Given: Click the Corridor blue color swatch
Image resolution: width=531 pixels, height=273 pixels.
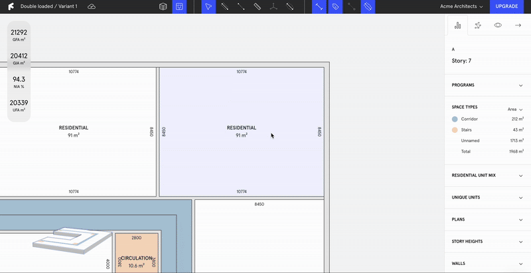Looking at the screenshot, I should coord(455,119).
